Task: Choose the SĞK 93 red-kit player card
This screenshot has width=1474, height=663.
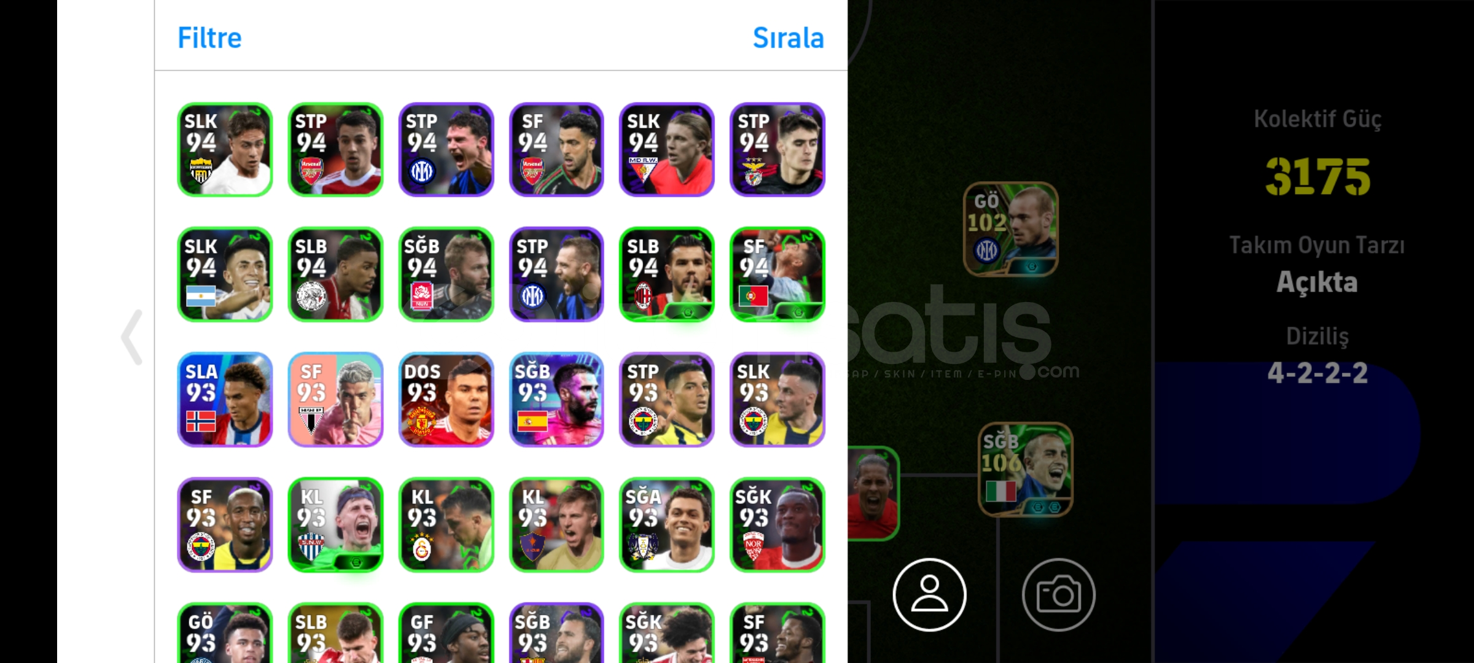Action: pyautogui.click(x=778, y=524)
